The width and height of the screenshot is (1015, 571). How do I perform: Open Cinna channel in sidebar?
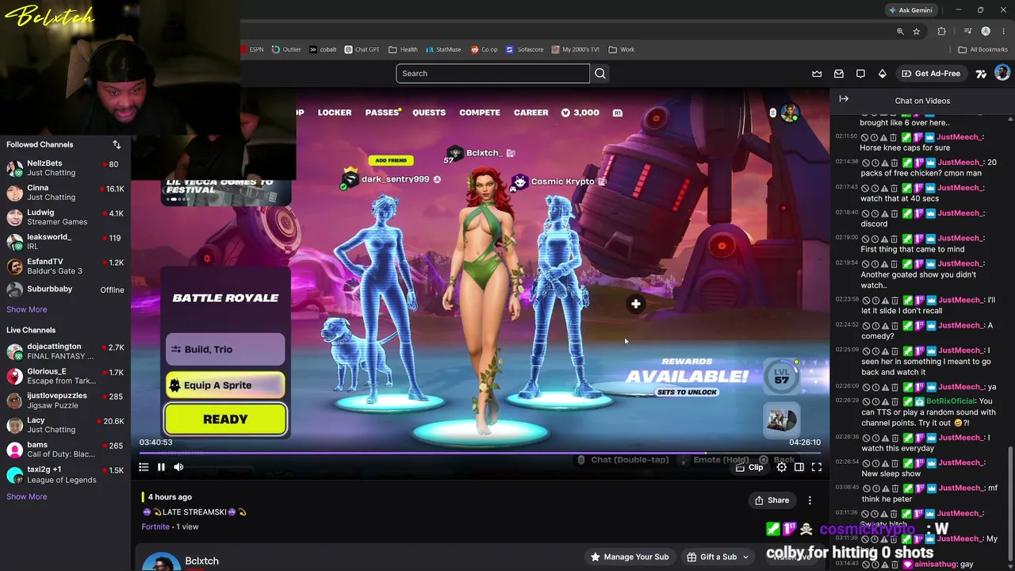coord(65,193)
